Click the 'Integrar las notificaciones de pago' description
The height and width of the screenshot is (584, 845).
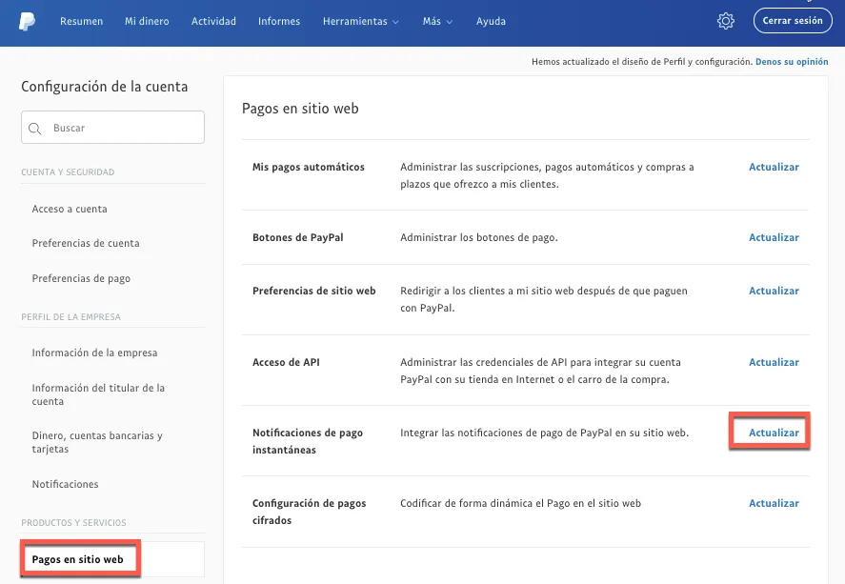coord(544,433)
